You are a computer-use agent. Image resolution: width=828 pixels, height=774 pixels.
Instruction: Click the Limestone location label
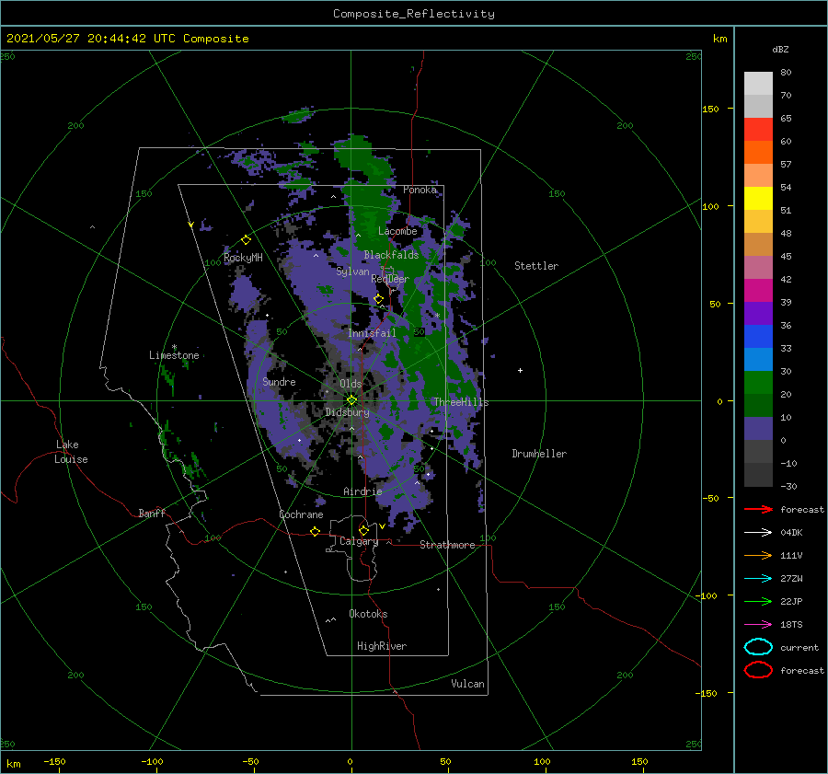[x=174, y=355]
